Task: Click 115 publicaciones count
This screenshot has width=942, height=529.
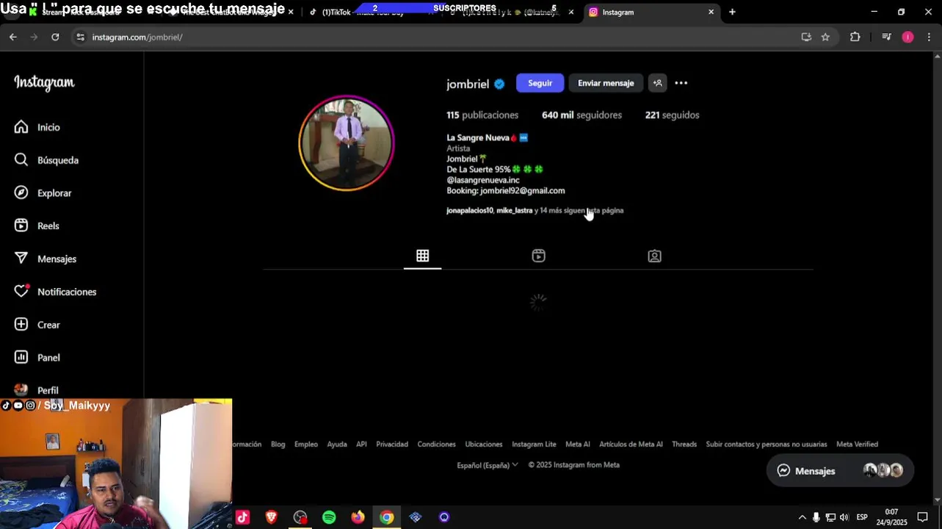Action: click(482, 115)
